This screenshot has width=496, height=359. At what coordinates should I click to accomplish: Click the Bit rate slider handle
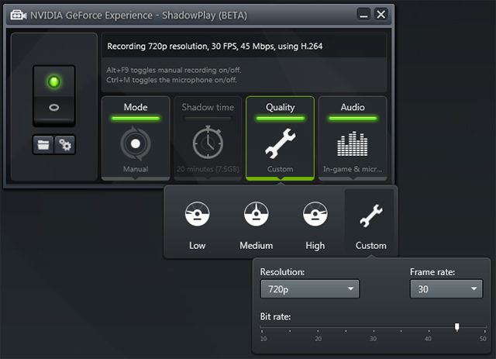tap(456, 327)
